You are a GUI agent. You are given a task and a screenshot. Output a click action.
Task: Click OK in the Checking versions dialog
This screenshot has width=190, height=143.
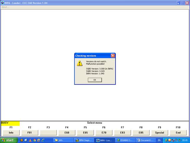click(x=95, y=80)
